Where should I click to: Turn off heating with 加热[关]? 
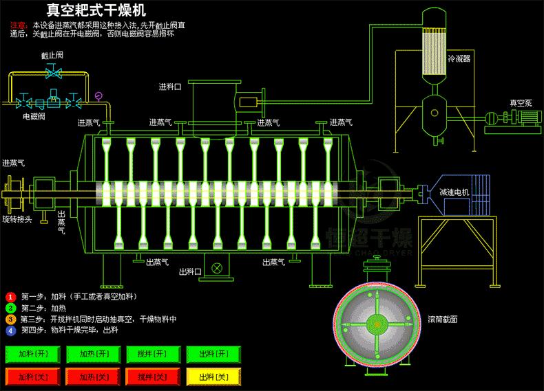(94, 377)
